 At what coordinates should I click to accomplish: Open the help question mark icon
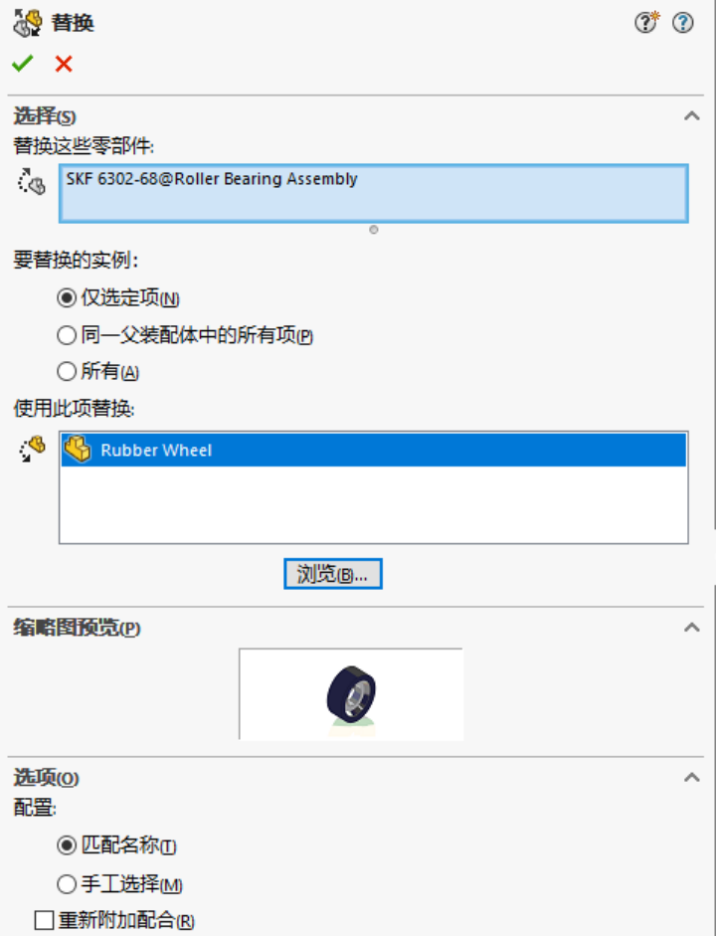pyautogui.click(x=682, y=23)
